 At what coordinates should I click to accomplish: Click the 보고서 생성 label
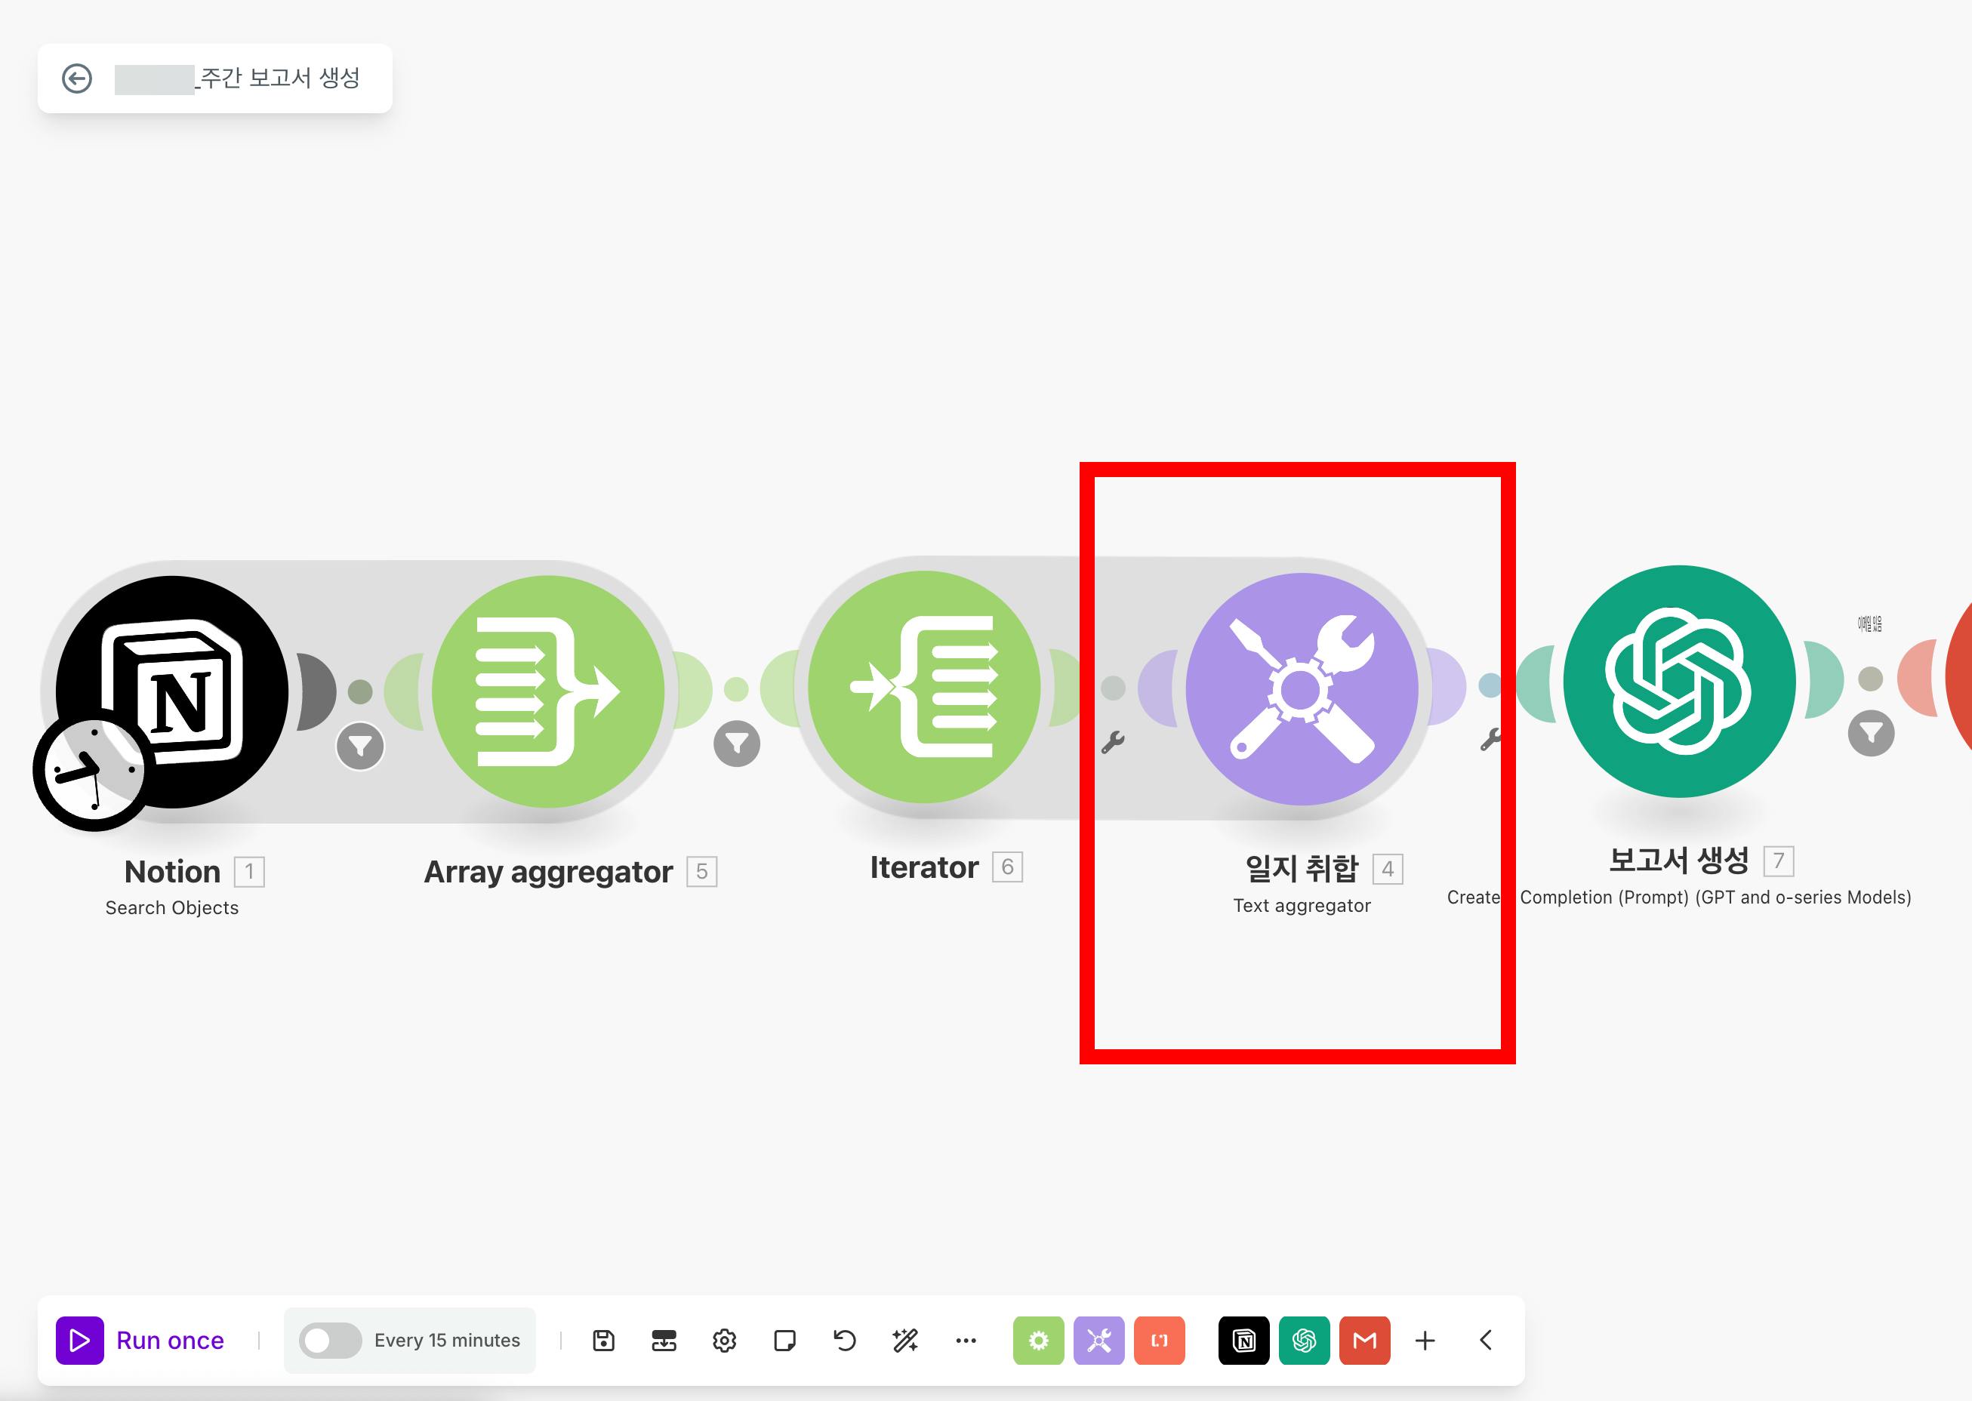click(x=1679, y=860)
